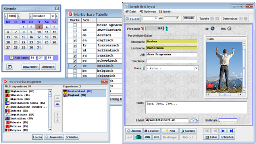Open the Admin menu
The image size is (256, 144).
coord(165,11)
